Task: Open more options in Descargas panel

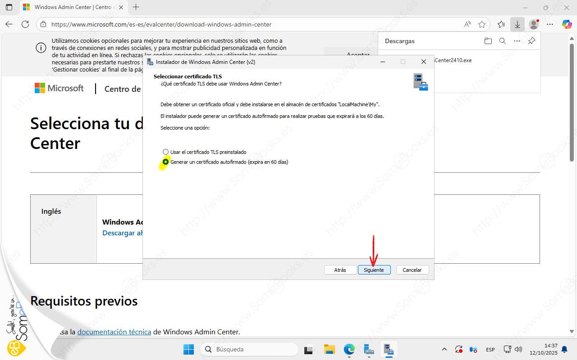Action: point(517,41)
